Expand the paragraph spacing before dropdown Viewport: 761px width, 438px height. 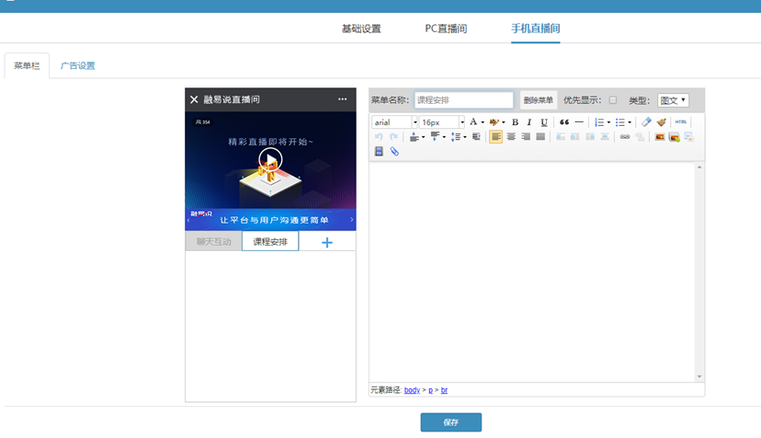[423, 137]
